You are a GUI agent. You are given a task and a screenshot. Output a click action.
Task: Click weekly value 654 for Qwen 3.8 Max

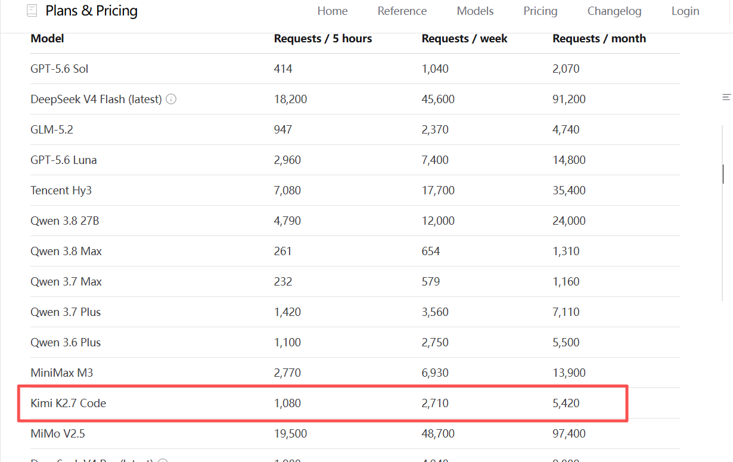coord(431,251)
